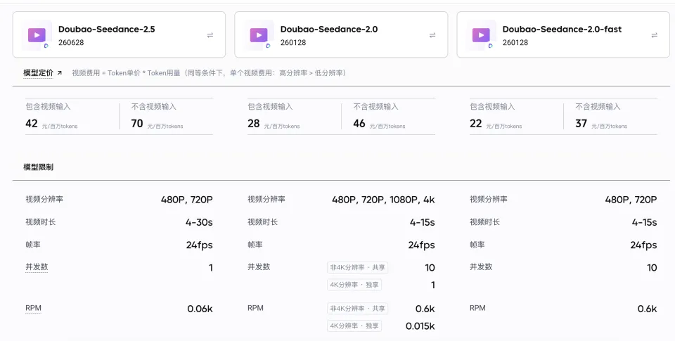The image size is (675, 341).
Task: Click the duration value 4-30s
Action: [199, 223]
